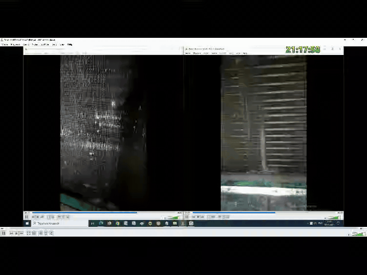
Task: Toggle playlist in left recorded VLC window
Action: click(x=59, y=217)
